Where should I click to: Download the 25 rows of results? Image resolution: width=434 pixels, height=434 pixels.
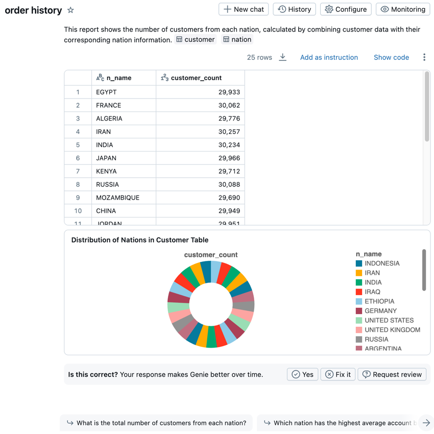pos(283,57)
